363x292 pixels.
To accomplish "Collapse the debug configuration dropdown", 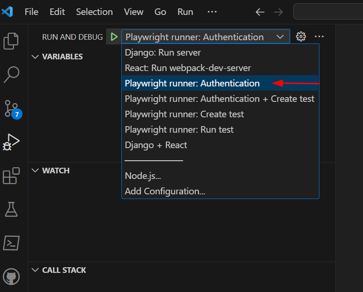I will click(205, 37).
